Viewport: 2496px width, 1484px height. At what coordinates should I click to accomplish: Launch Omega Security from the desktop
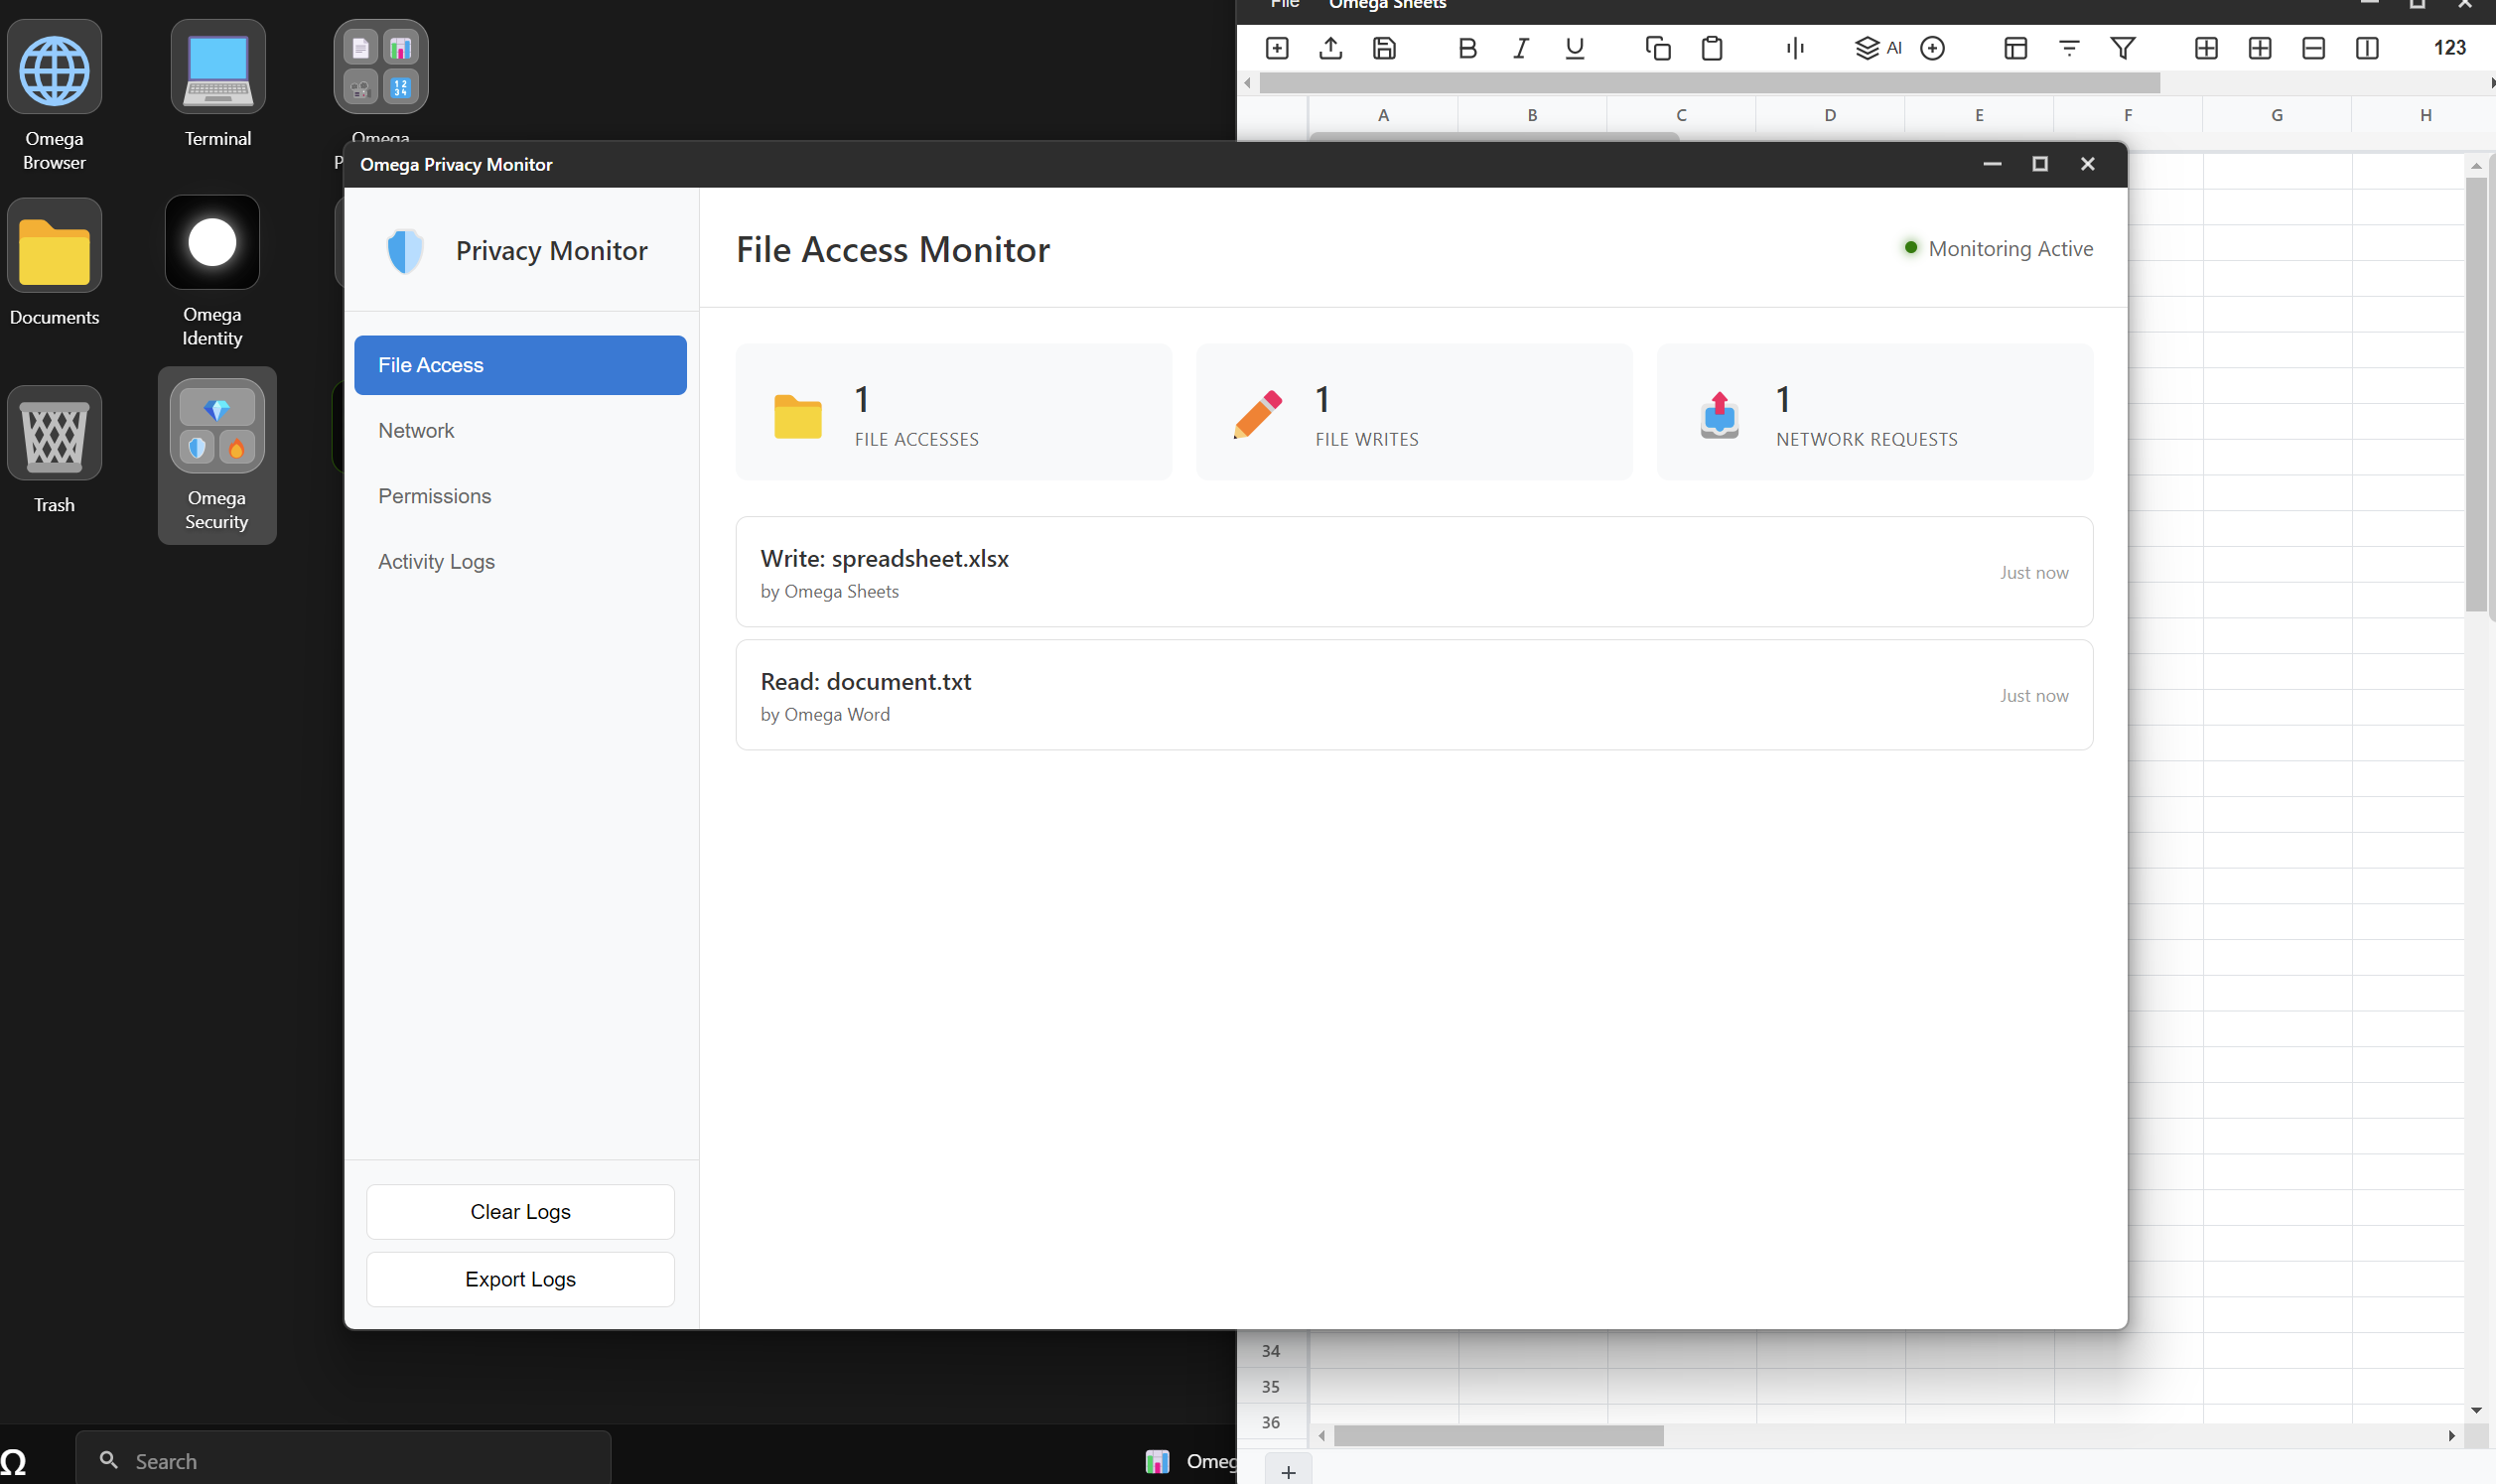[x=216, y=440]
